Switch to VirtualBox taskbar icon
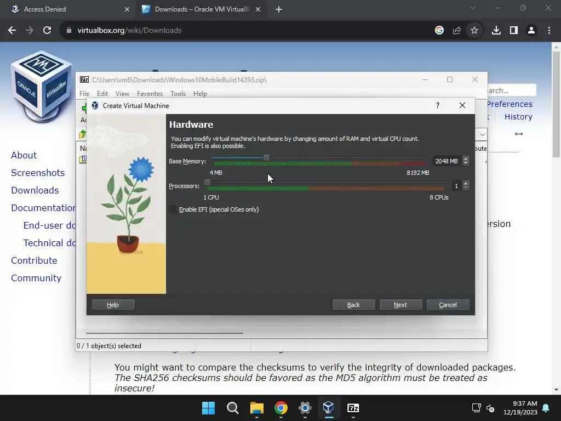 click(329, 408)
